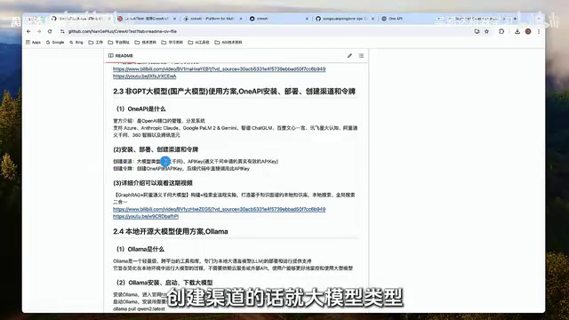Open the bilibili link under the GraphRAG description
The height and width of the screenshot is (320, 569).
coord(220,210)
